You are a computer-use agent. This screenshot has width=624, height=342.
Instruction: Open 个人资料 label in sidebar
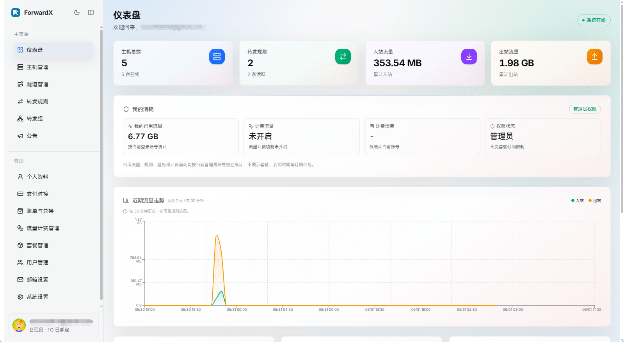(x=37, y=177)
